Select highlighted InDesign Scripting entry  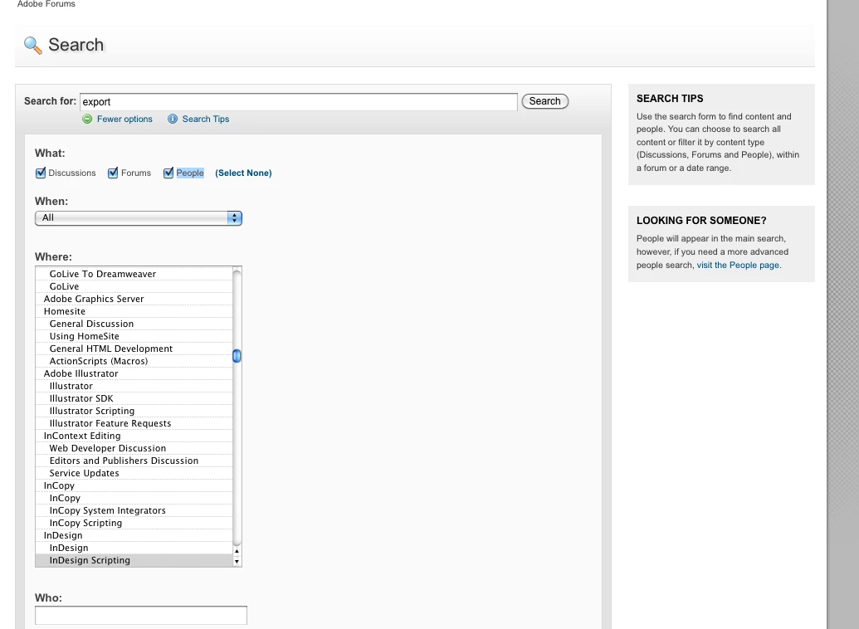click(x=134, y=560)
